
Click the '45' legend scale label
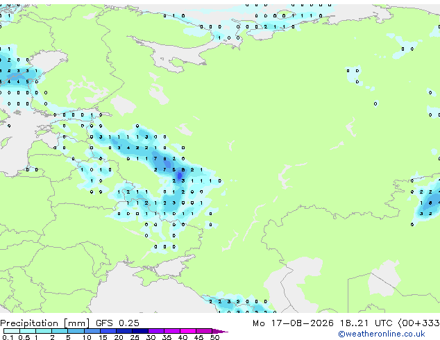[x=198, y=337]
